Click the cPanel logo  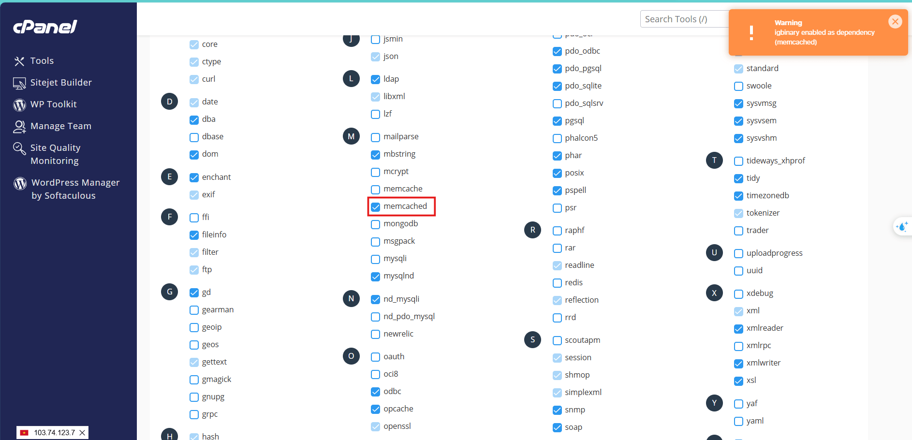[45, 27]
